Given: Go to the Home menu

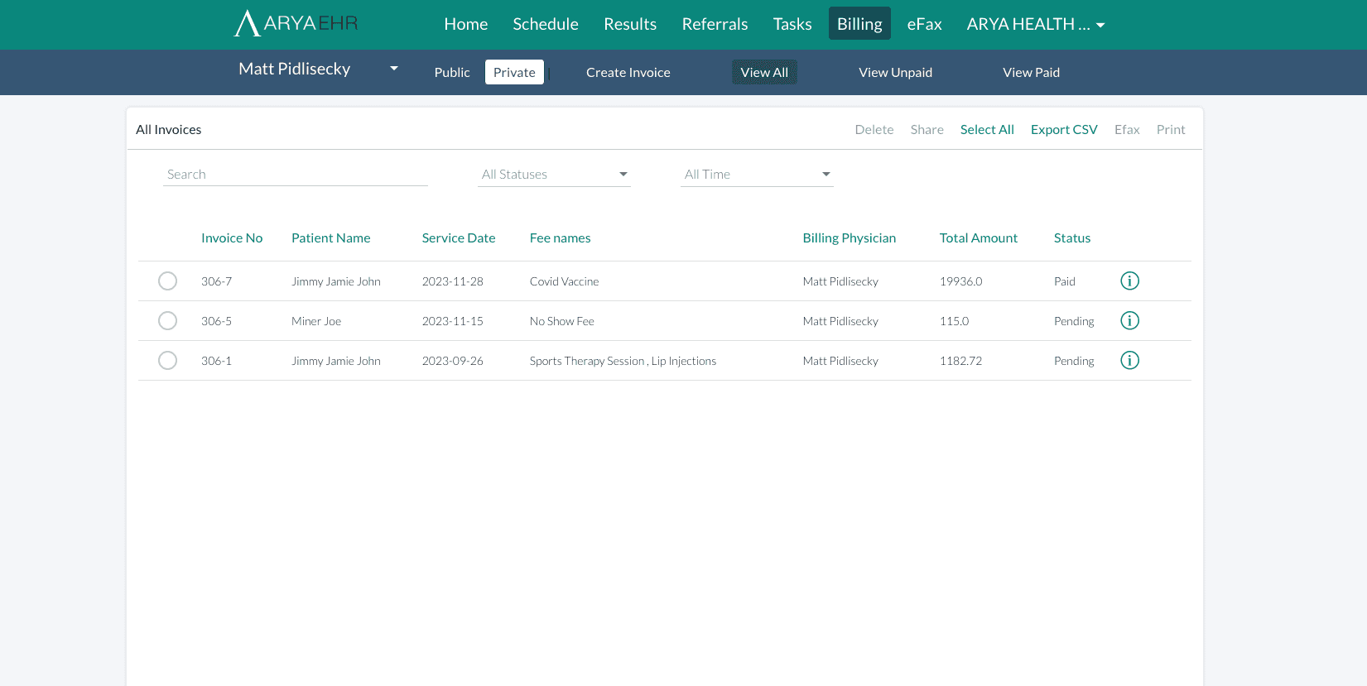Looking at the screenshot, I should coord(466,24).
